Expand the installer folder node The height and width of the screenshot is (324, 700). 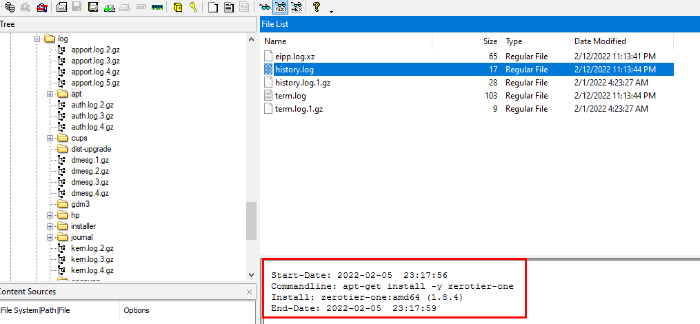(x=50, y=226)
